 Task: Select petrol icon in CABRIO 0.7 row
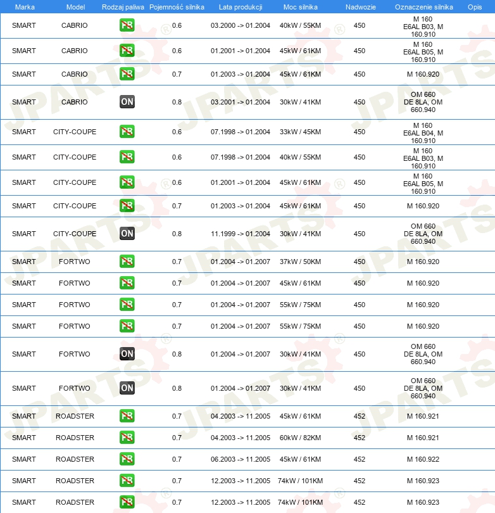(127, 74)
